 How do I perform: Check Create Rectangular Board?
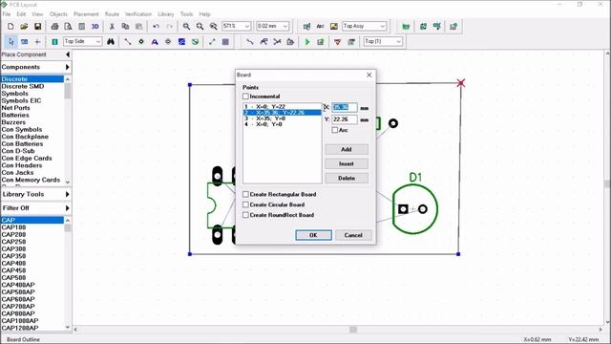245,194
